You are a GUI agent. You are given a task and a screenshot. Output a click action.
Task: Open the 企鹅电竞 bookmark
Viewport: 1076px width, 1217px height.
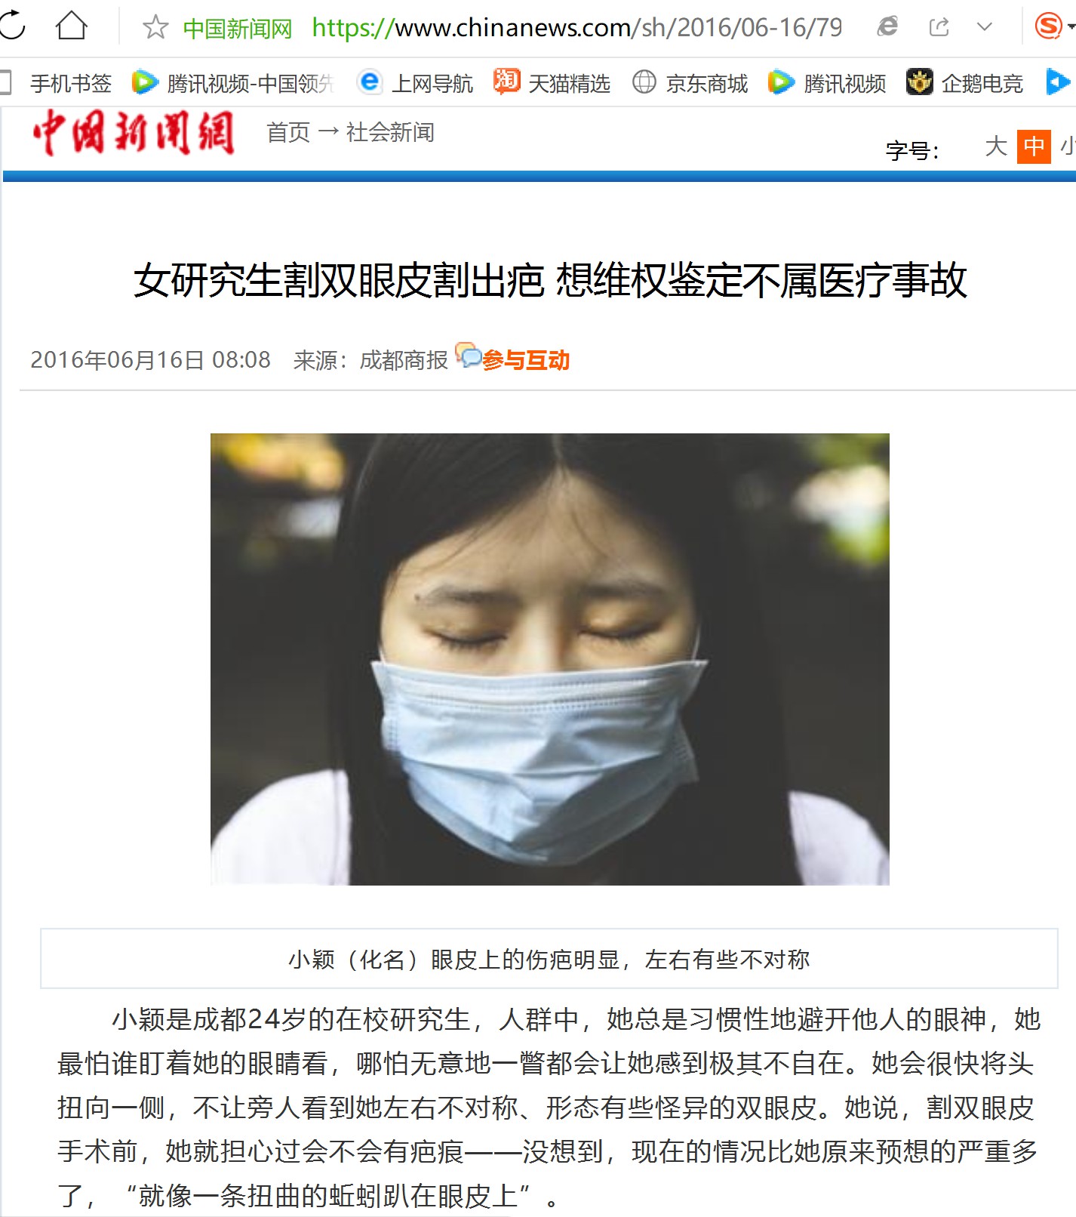(x=965, y=82)
